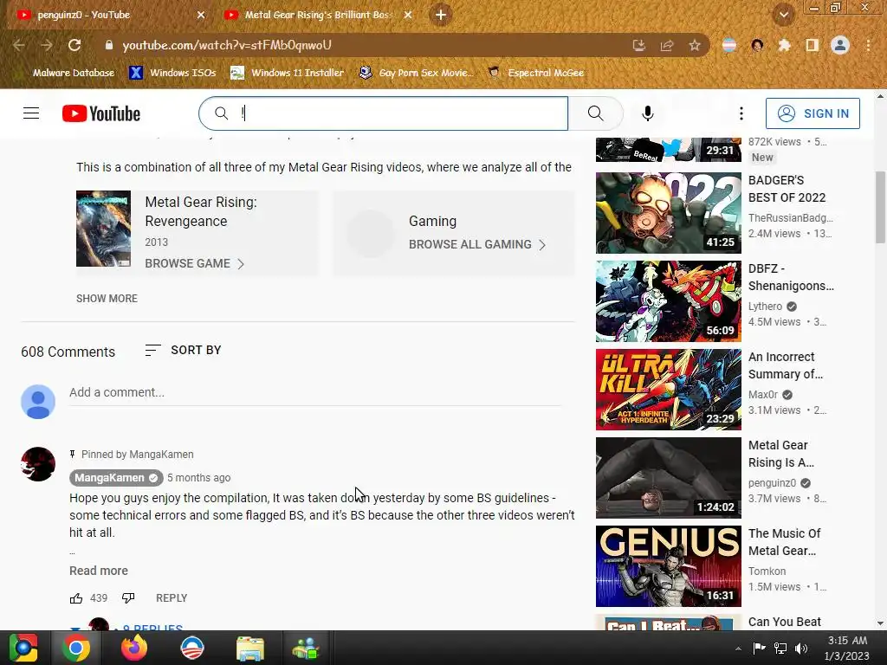The width and height of the screenshot is (887, 665).
Task: Go to the YouTube home logo
Action: point(101,113)
